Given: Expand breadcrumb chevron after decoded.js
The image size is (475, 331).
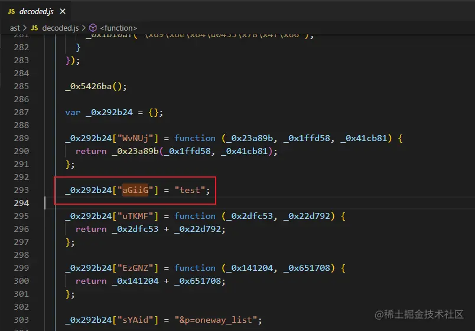Looking at the screenshot, I should (84, 28).
